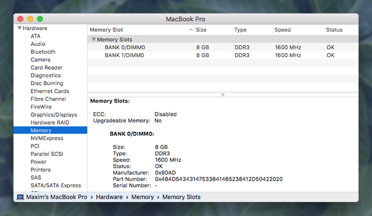Click the Memory Slots details heading
Viewport: 372px width, 216px height.
click(110, 101)
